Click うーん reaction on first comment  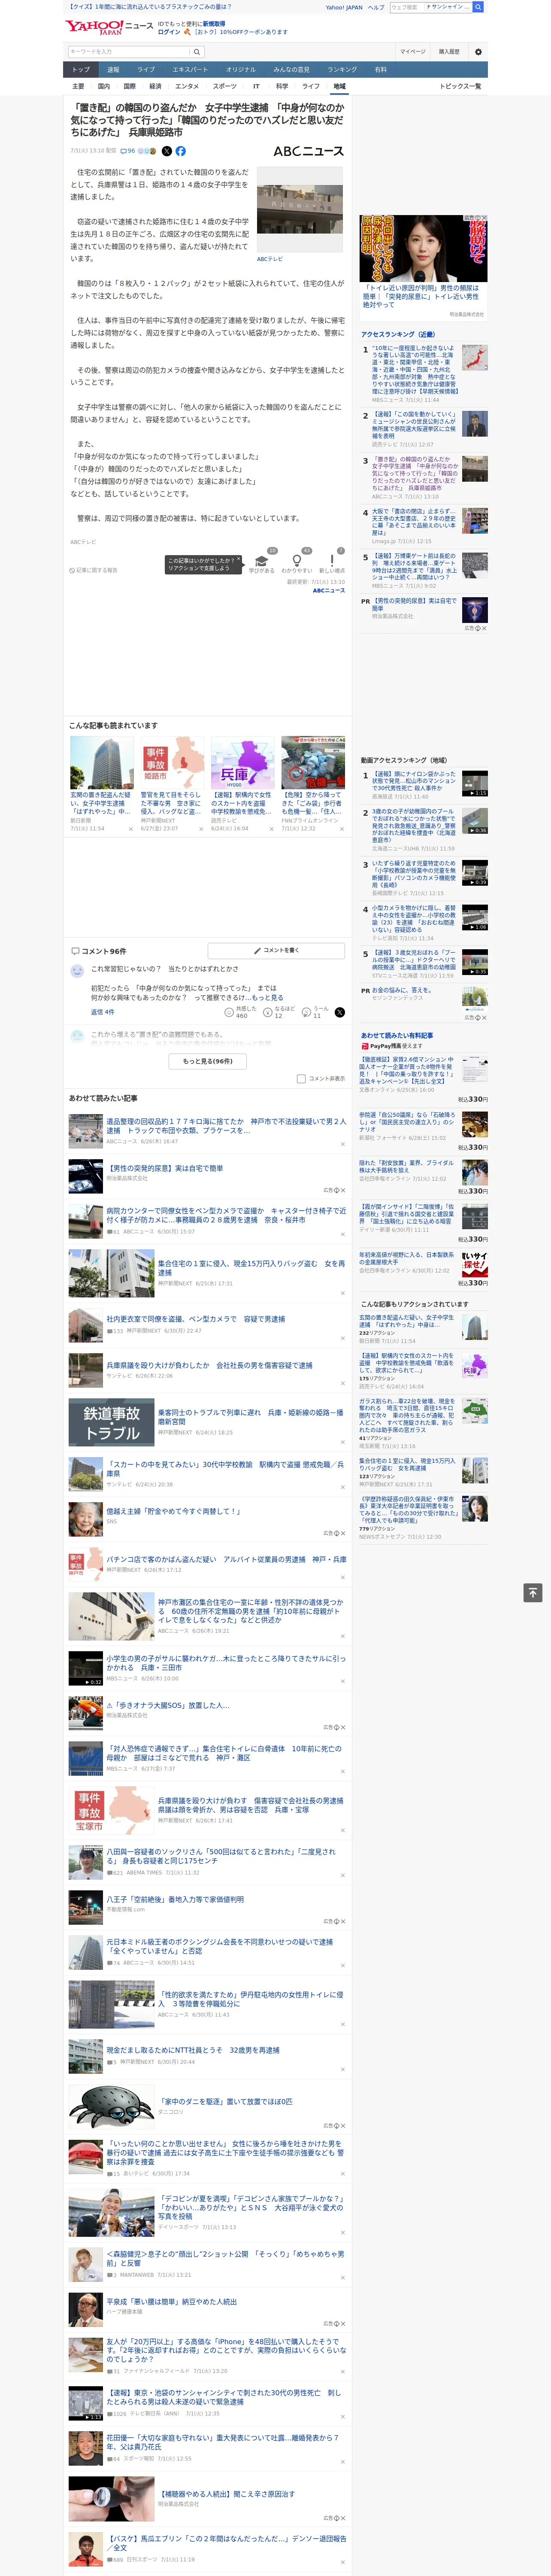pos(315,1012)
